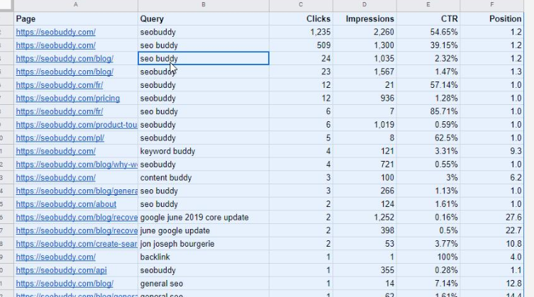Select the highlighted 'seo buddy' active cell
This screenshot has width=534, height=297.
(204, 59)
